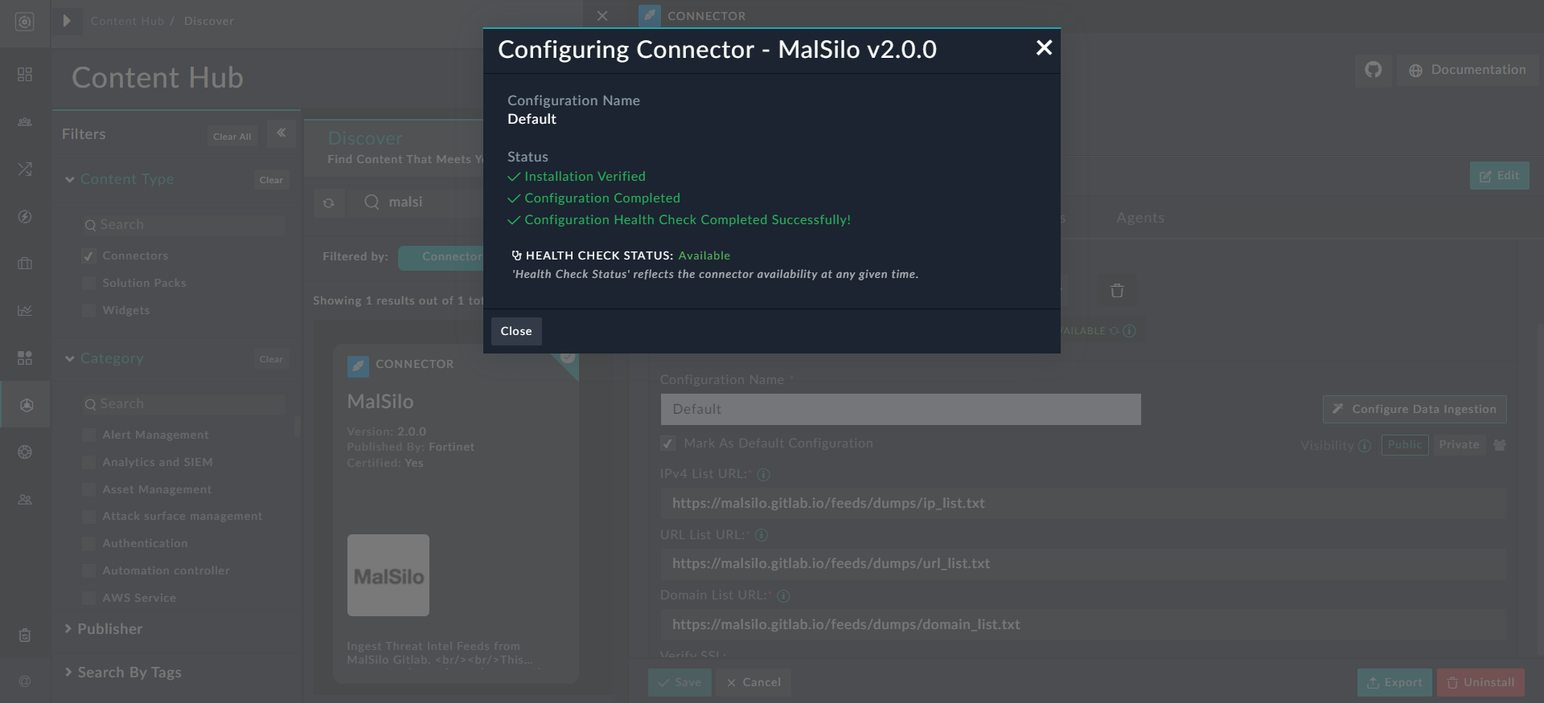Toggle Mark As Default Configuration checkbox
The width and height of the screenshot is (1544, 703).
(x=667, y=443)
